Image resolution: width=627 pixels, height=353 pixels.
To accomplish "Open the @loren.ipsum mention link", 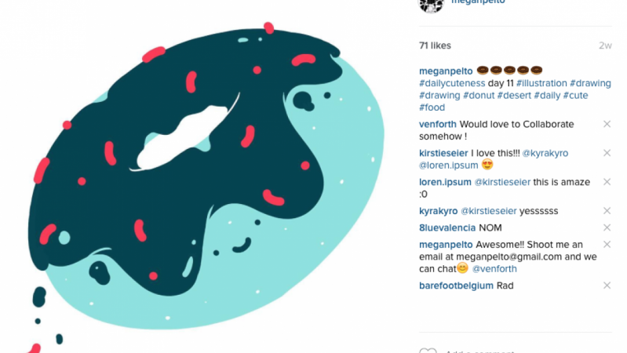I will coord(449,165).
